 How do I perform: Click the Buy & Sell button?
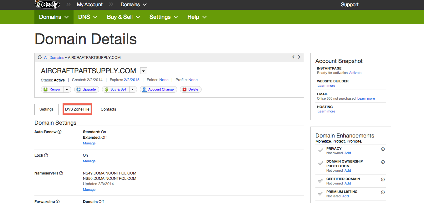tap(116, 89)
